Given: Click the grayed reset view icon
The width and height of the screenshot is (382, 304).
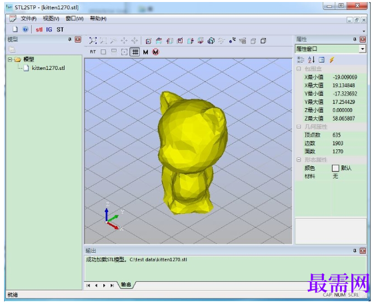Looking at the screenshot, I should [221, 41].
